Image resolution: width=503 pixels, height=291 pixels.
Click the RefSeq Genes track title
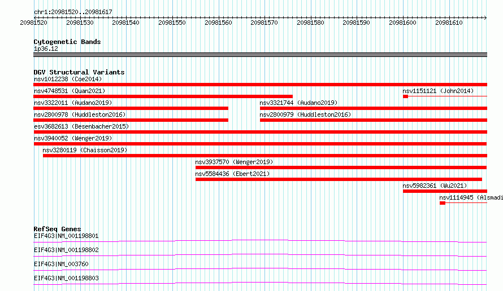pos(57,229)
